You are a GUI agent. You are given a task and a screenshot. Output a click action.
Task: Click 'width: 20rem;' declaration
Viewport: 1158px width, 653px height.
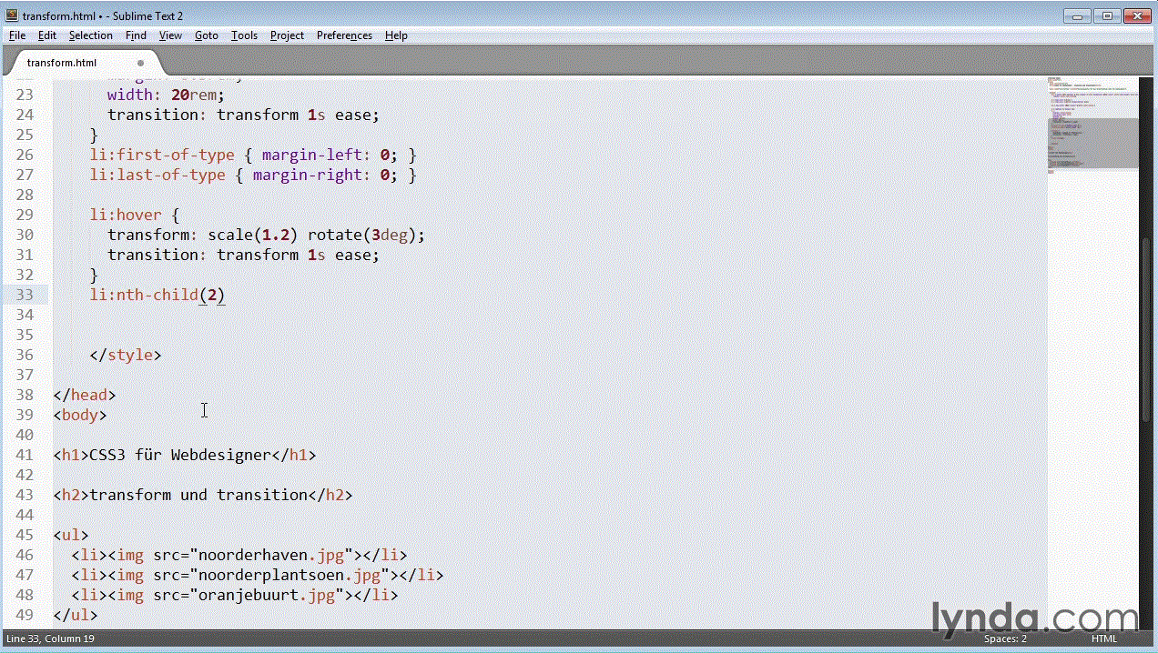(166, 95)
